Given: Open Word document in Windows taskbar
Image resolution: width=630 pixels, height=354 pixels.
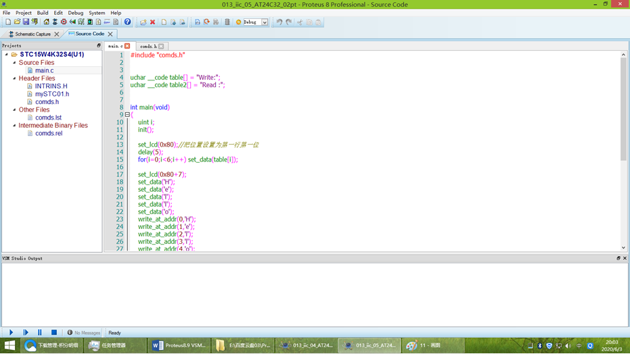Looking at the screenshot, I should tap(179, 345).
